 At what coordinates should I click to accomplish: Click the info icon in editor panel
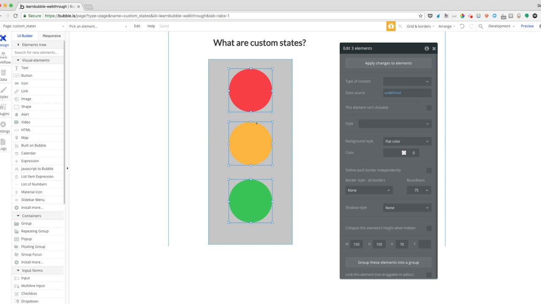pos(426,49)
